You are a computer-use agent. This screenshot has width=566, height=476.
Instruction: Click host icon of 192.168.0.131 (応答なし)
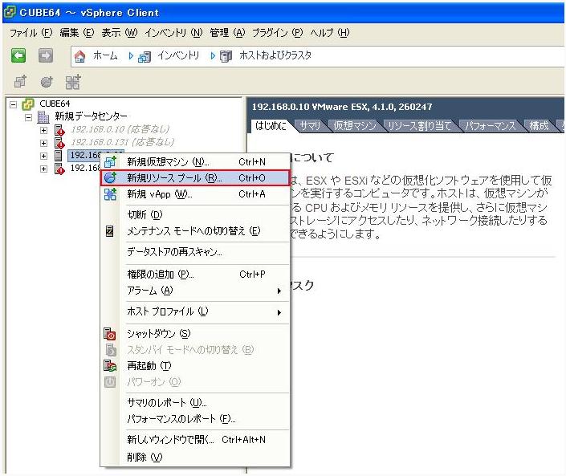tap(59, 143)
